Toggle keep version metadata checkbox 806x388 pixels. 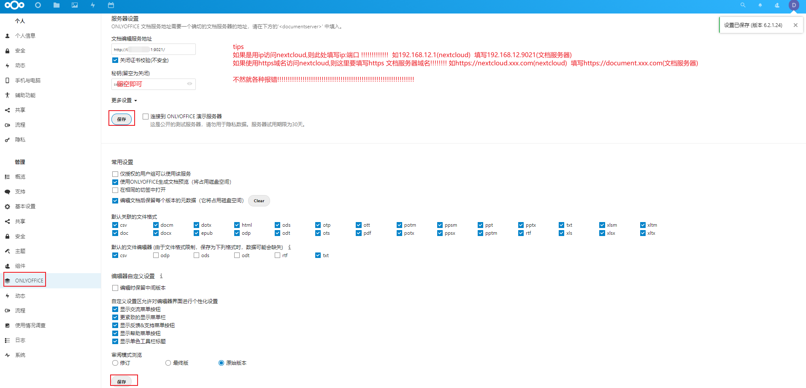tap(115, 201)
